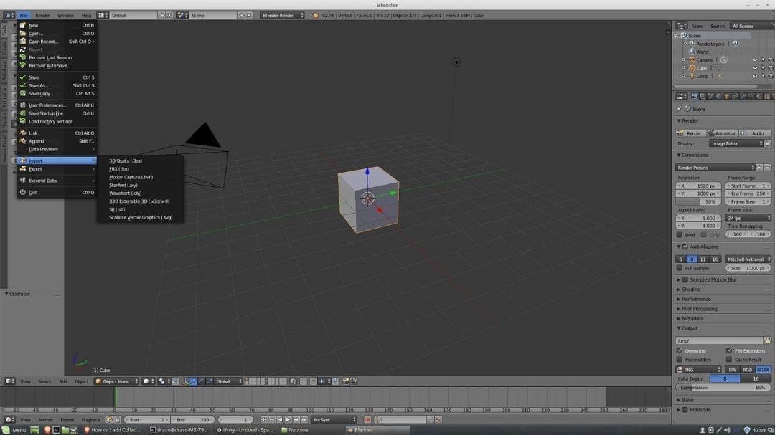775x435 pixels.
Task: Click the Render tab icon in Properties
Action: point(695,97)
